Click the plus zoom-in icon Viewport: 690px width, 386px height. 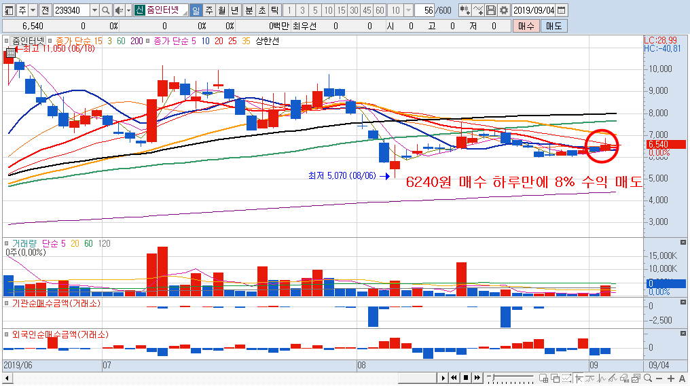[x=670, y=379]
